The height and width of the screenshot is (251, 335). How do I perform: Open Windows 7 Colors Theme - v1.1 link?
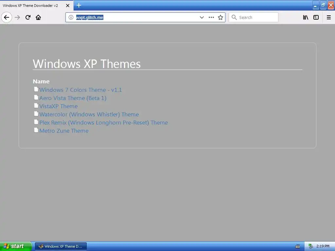(x=80, y=90)
